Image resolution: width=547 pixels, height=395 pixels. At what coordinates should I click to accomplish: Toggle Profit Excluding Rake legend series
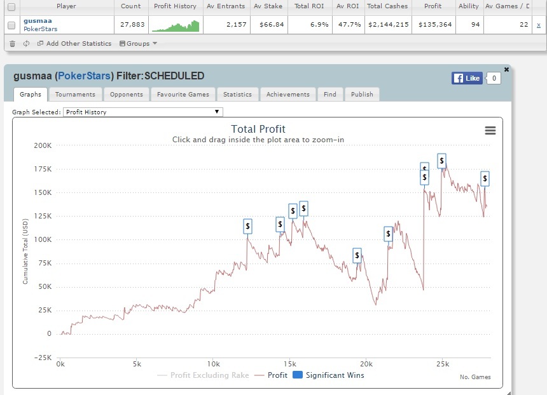pyautogui.click(x=203, y=375)
